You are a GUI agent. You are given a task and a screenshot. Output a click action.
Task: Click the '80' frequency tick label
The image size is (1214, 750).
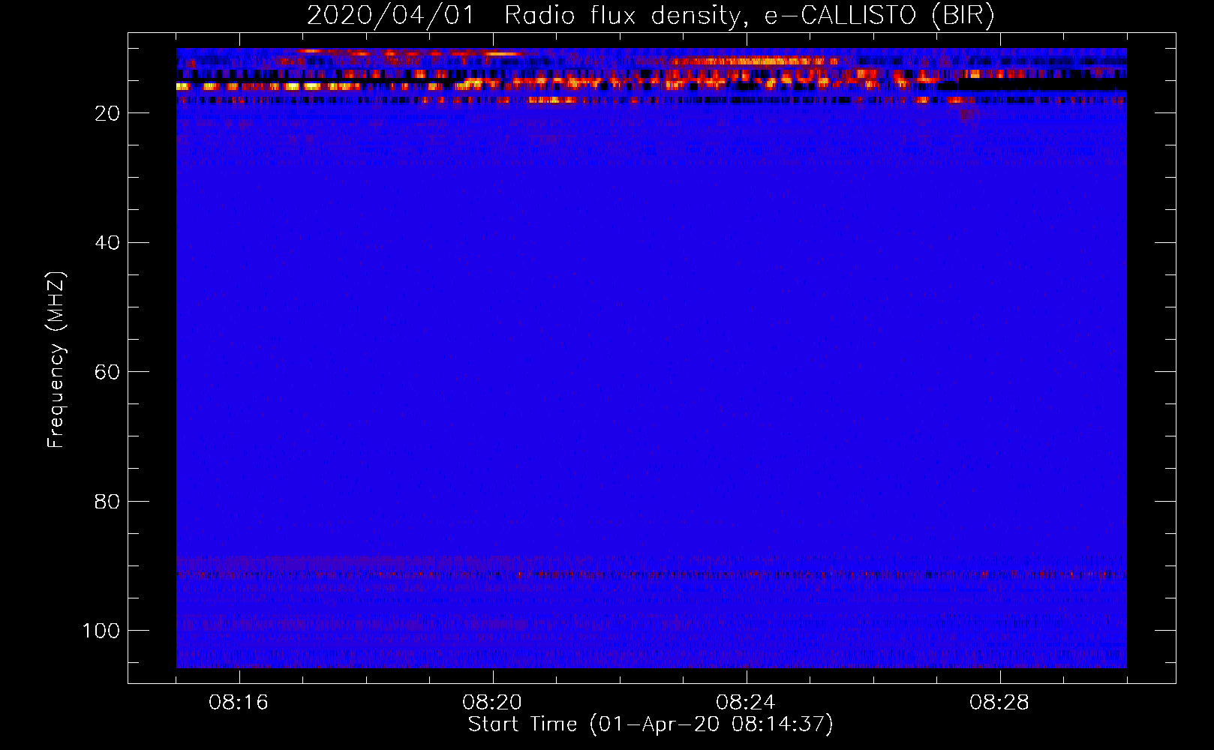click(x=107, y=502)
